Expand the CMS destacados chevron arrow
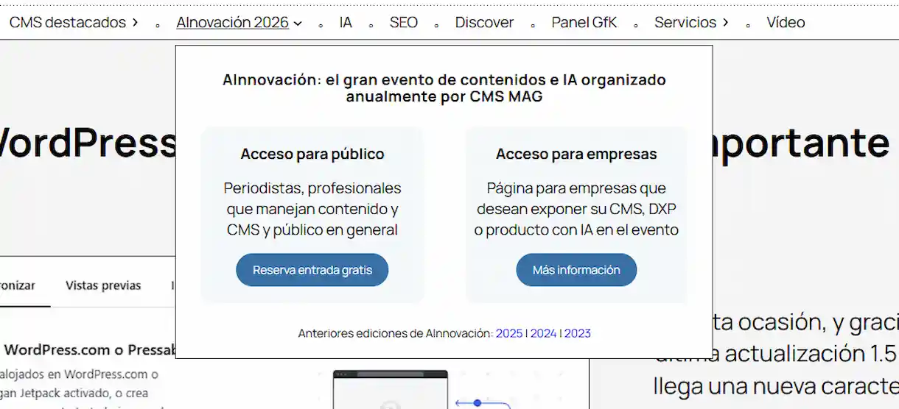The height and width of the screenshot is (409, 899). point(135,23)
